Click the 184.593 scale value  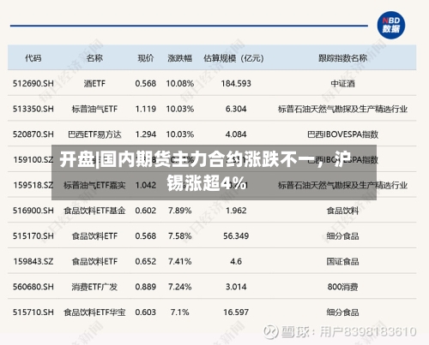click(x=236, y=84)
